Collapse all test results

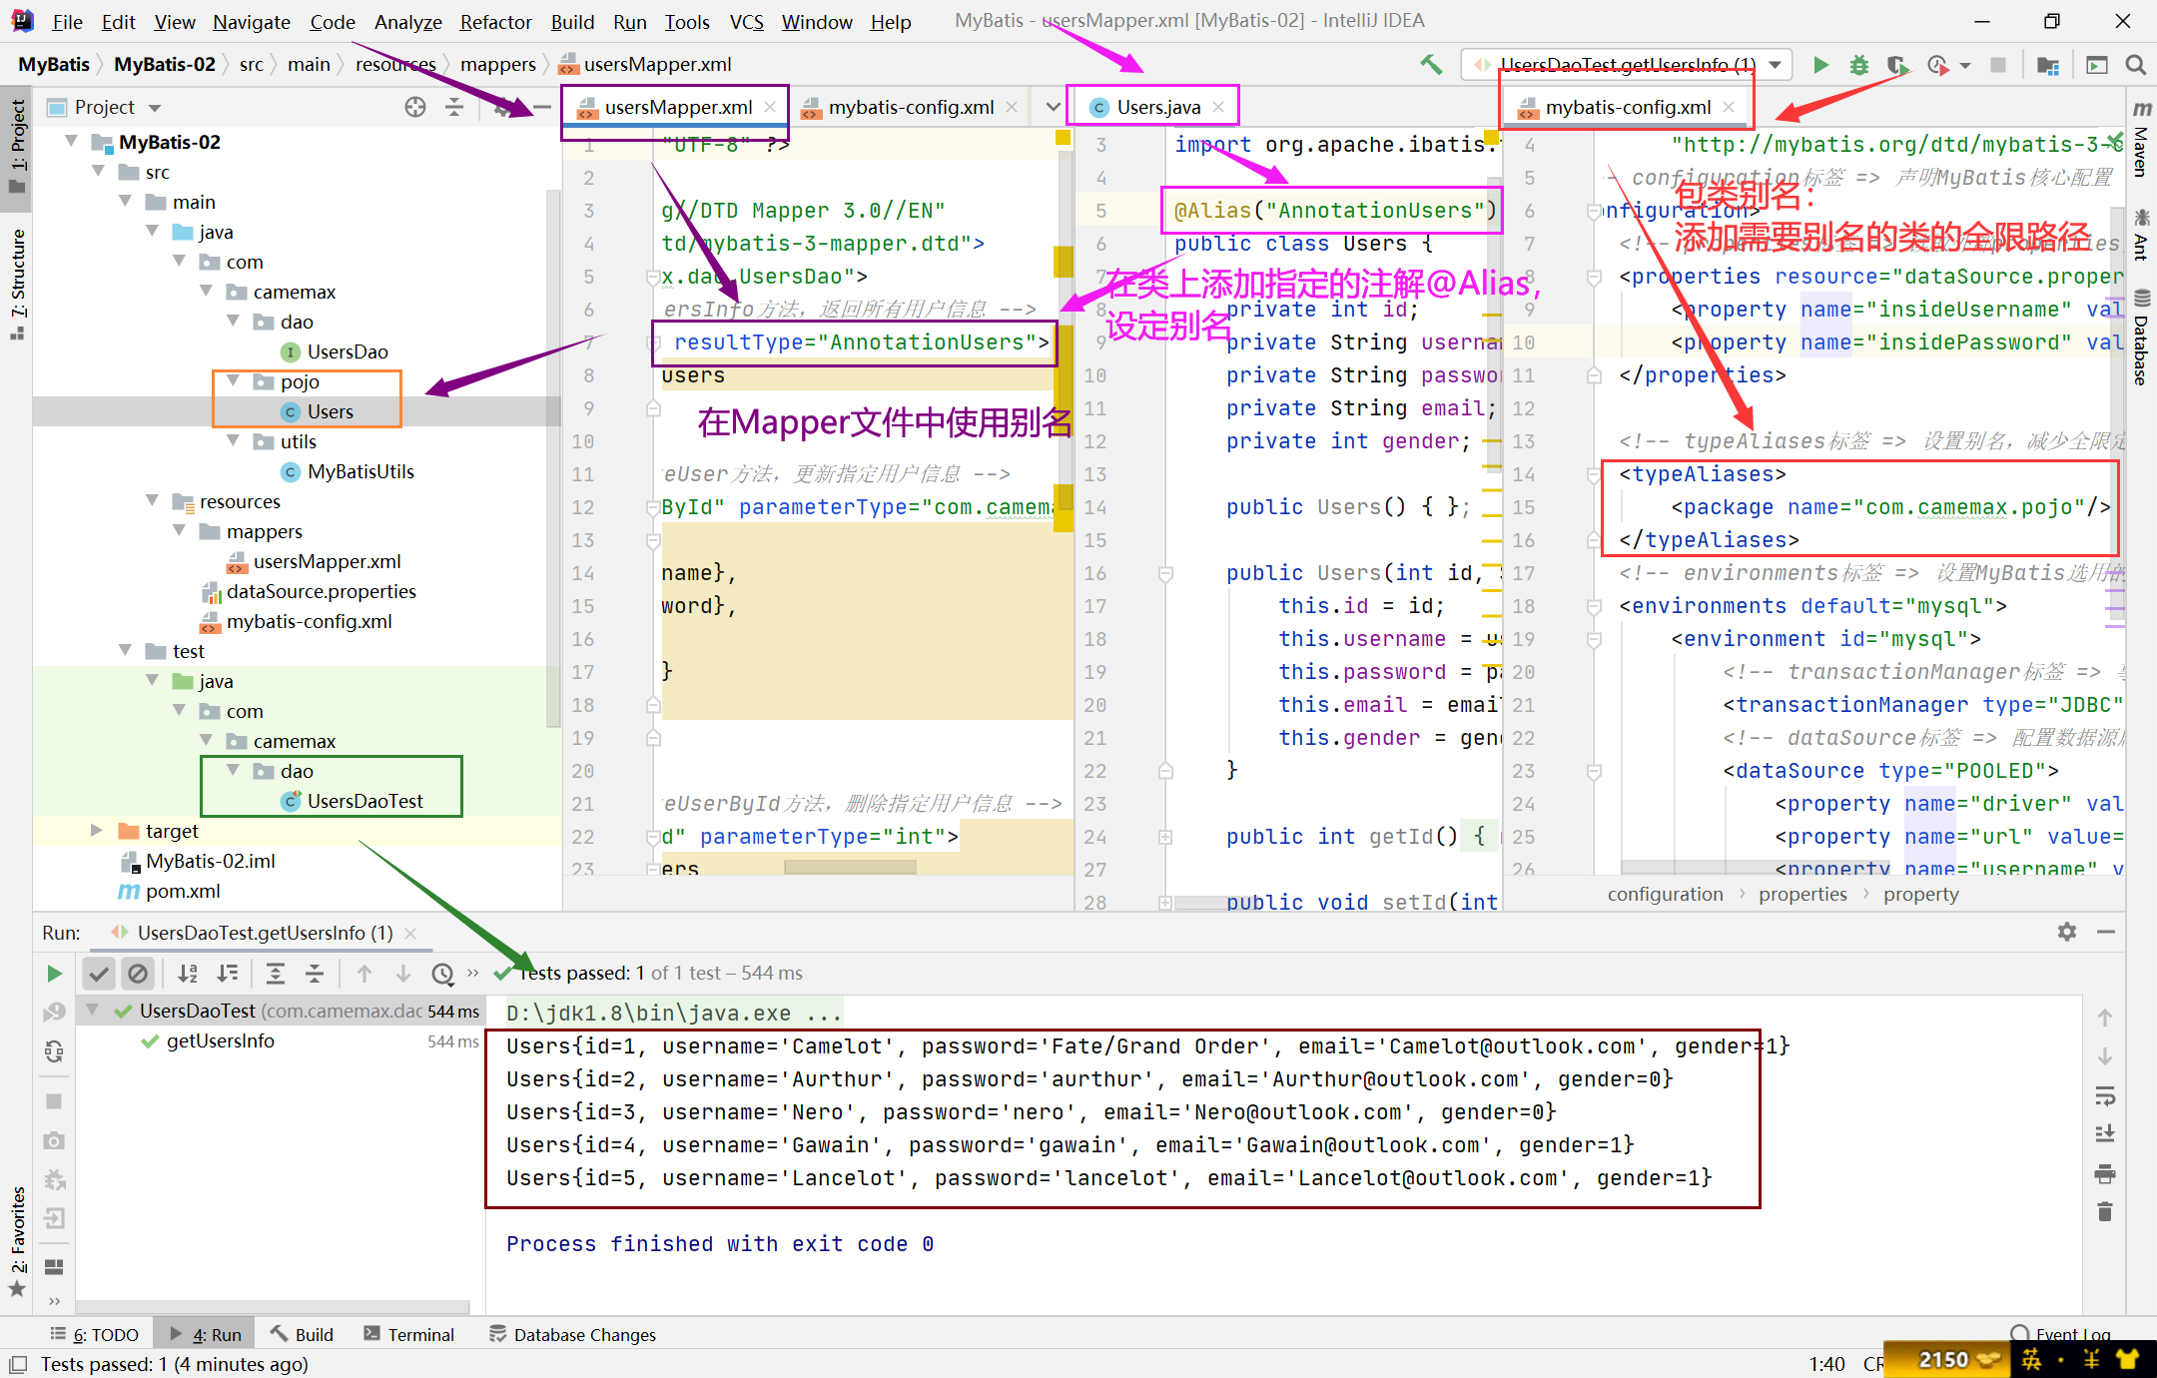pos(315,973)
